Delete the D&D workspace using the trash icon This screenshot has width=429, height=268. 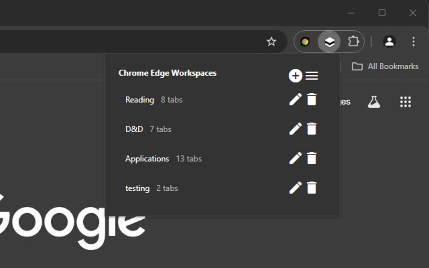pyautogui.click(x=312, y=129)
